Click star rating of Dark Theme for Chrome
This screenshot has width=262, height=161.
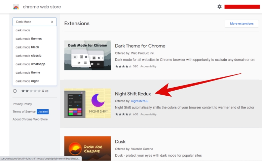(123, 66)
